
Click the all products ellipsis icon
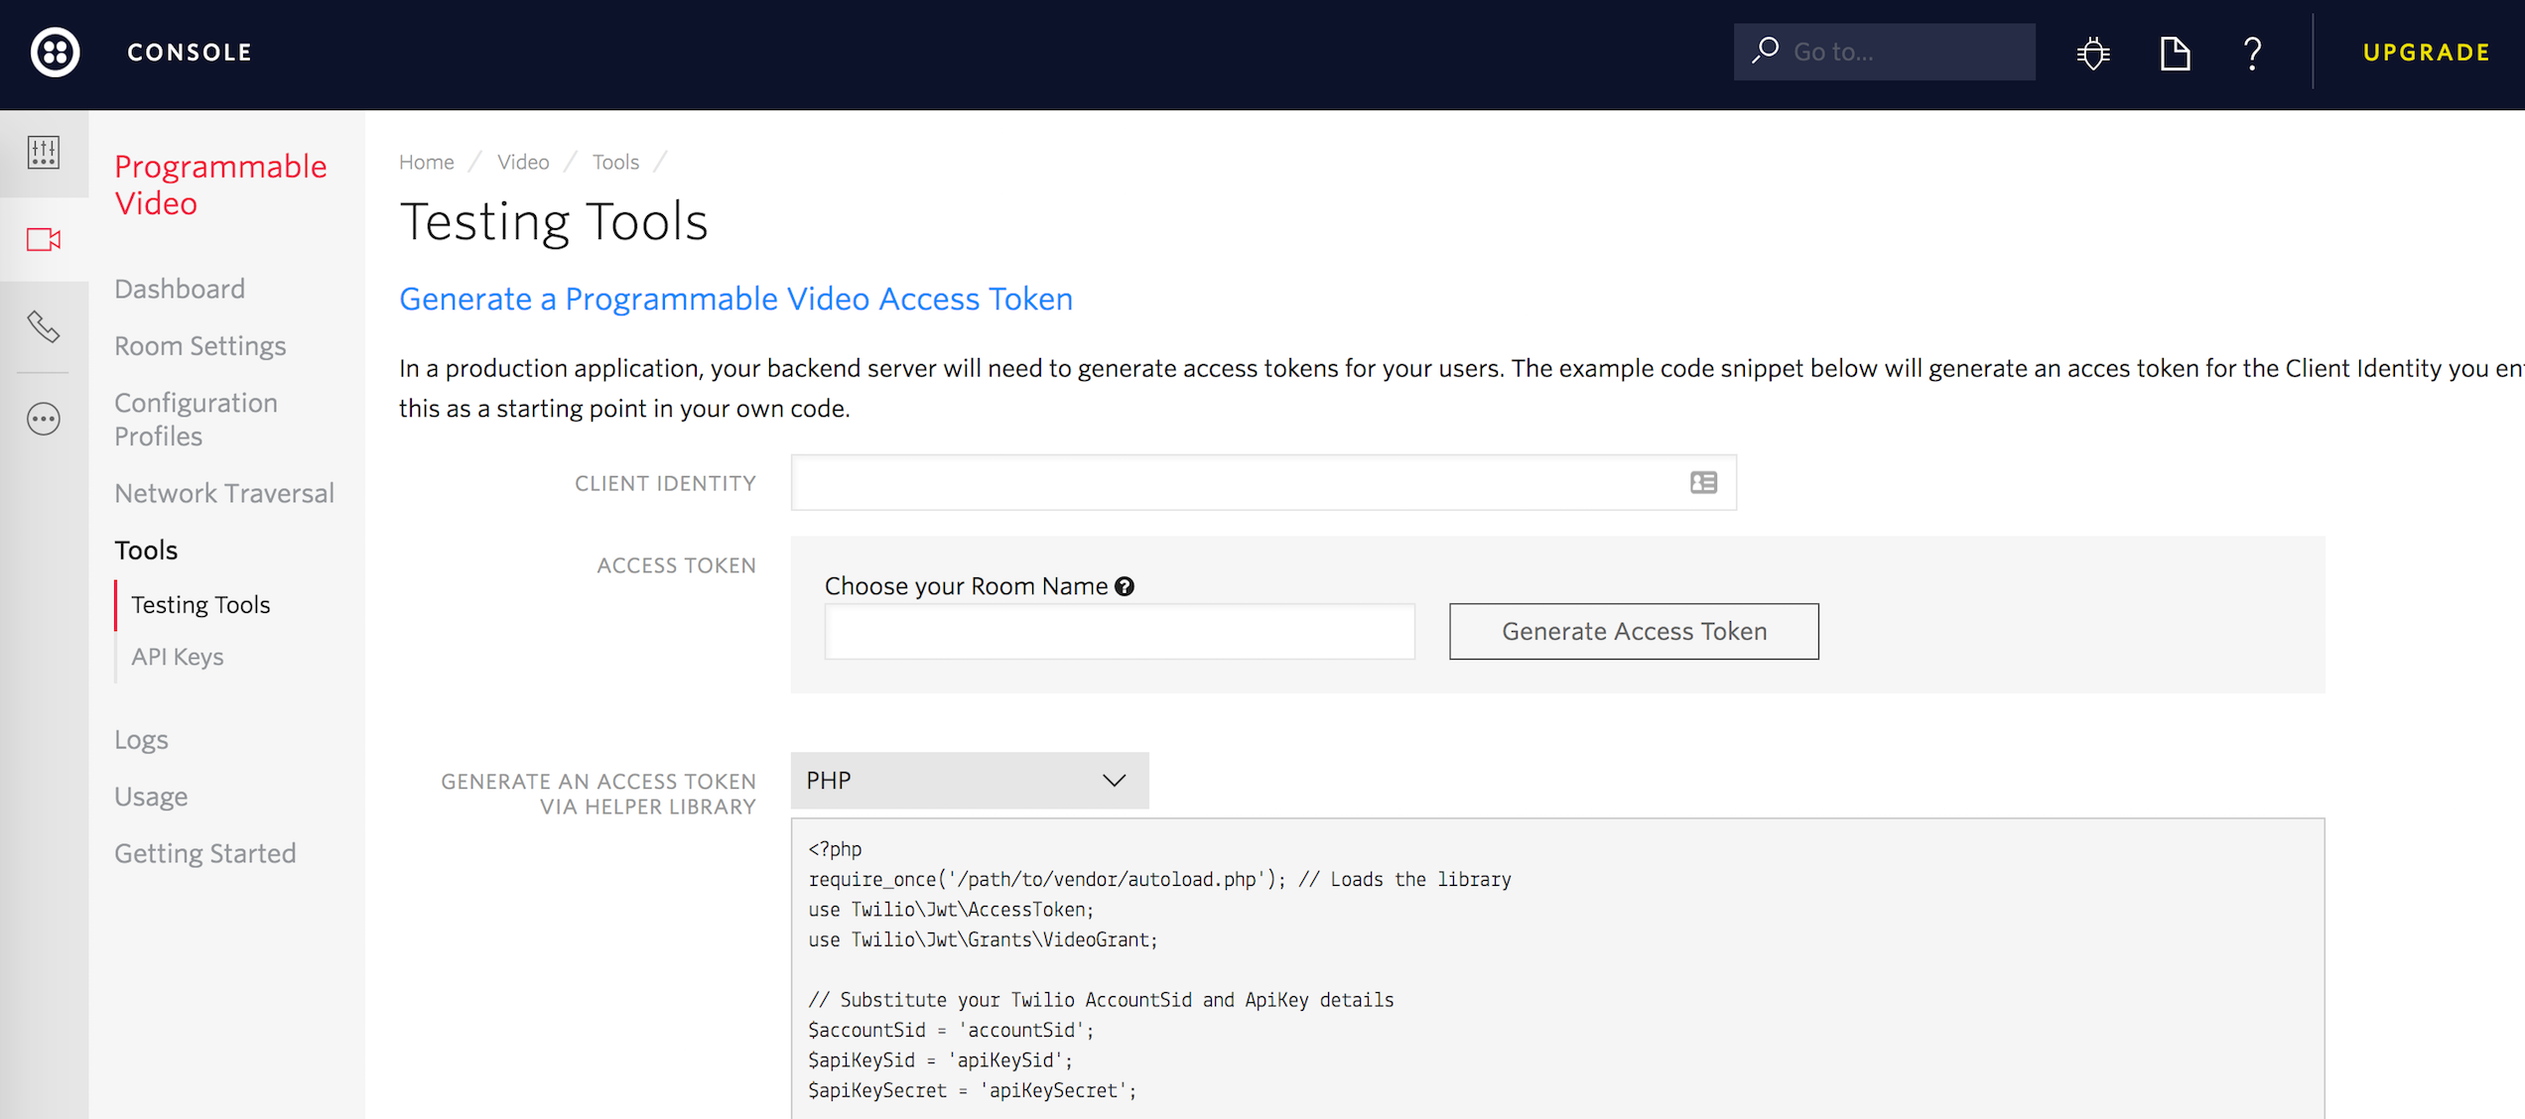coord(44,419)
